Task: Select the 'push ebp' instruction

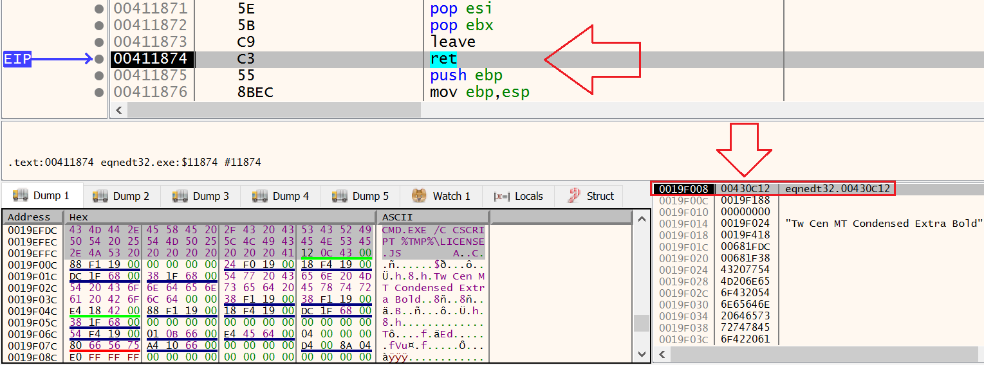Action: point(466,76)
